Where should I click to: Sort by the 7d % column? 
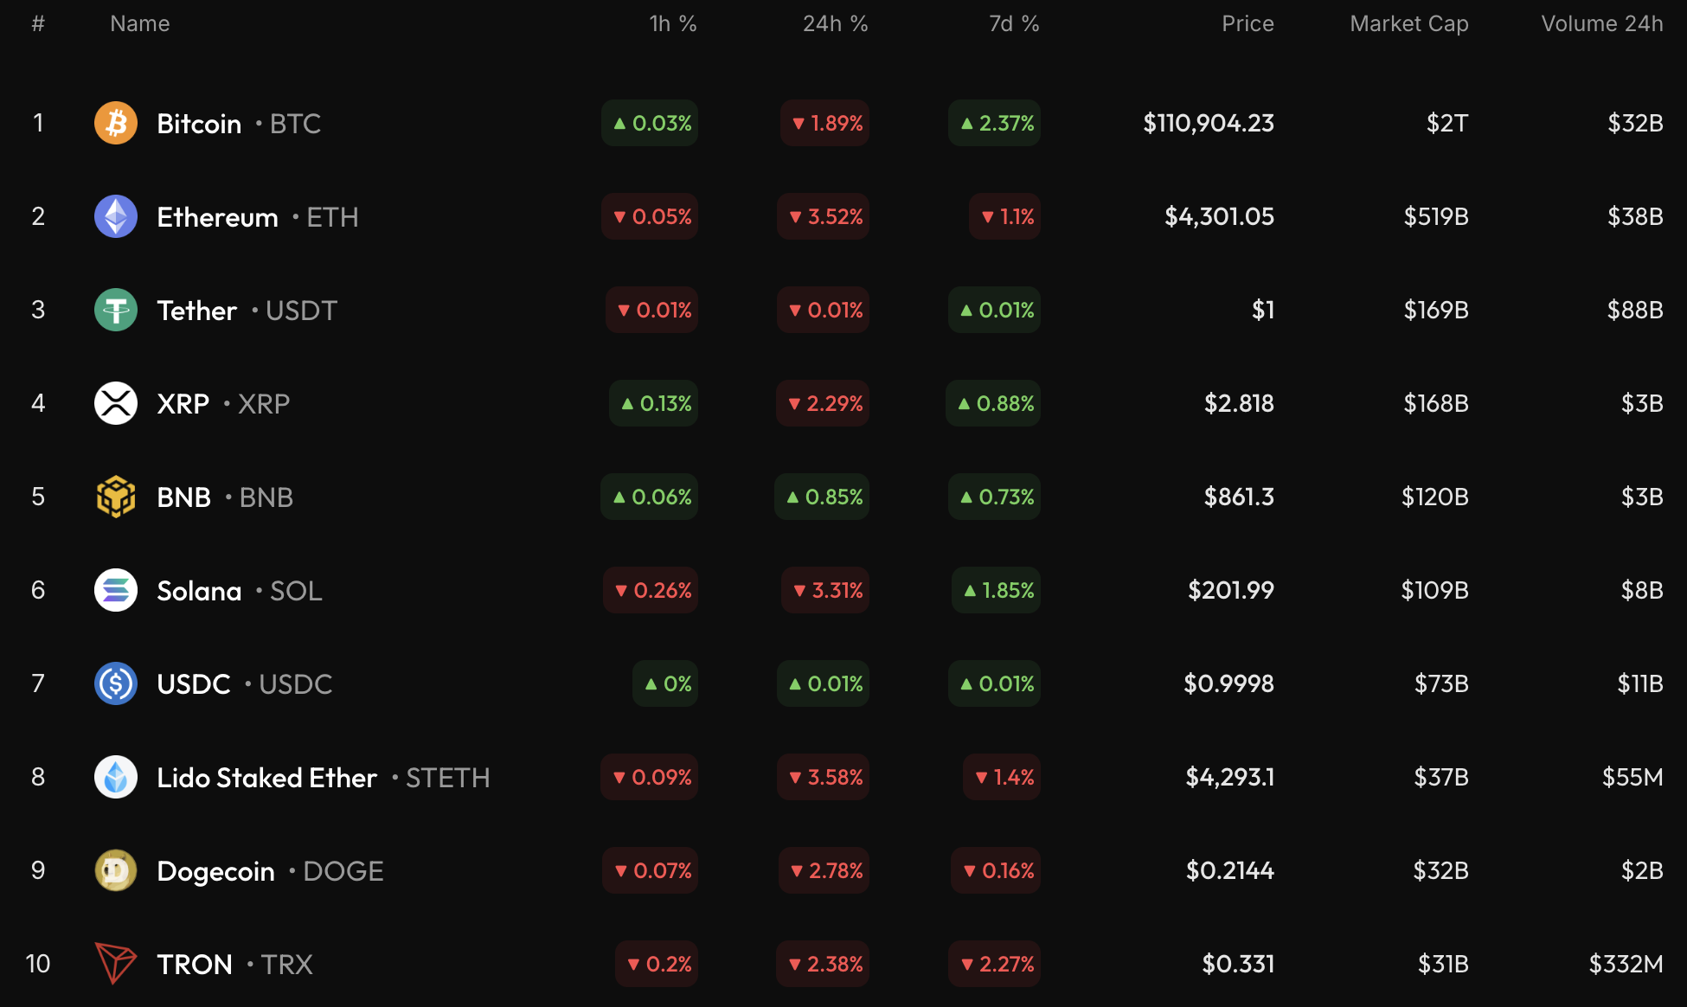pyautogui.click(x=1014, y=23)
